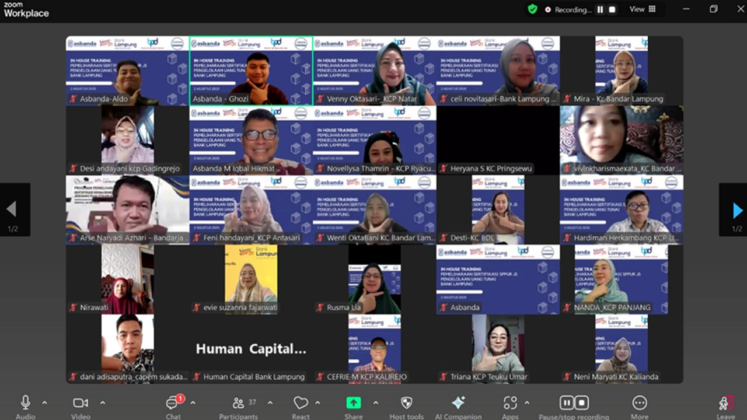Click the React heart icon
The width and height of the screenshot is (747, 420).
pos(301,404)
